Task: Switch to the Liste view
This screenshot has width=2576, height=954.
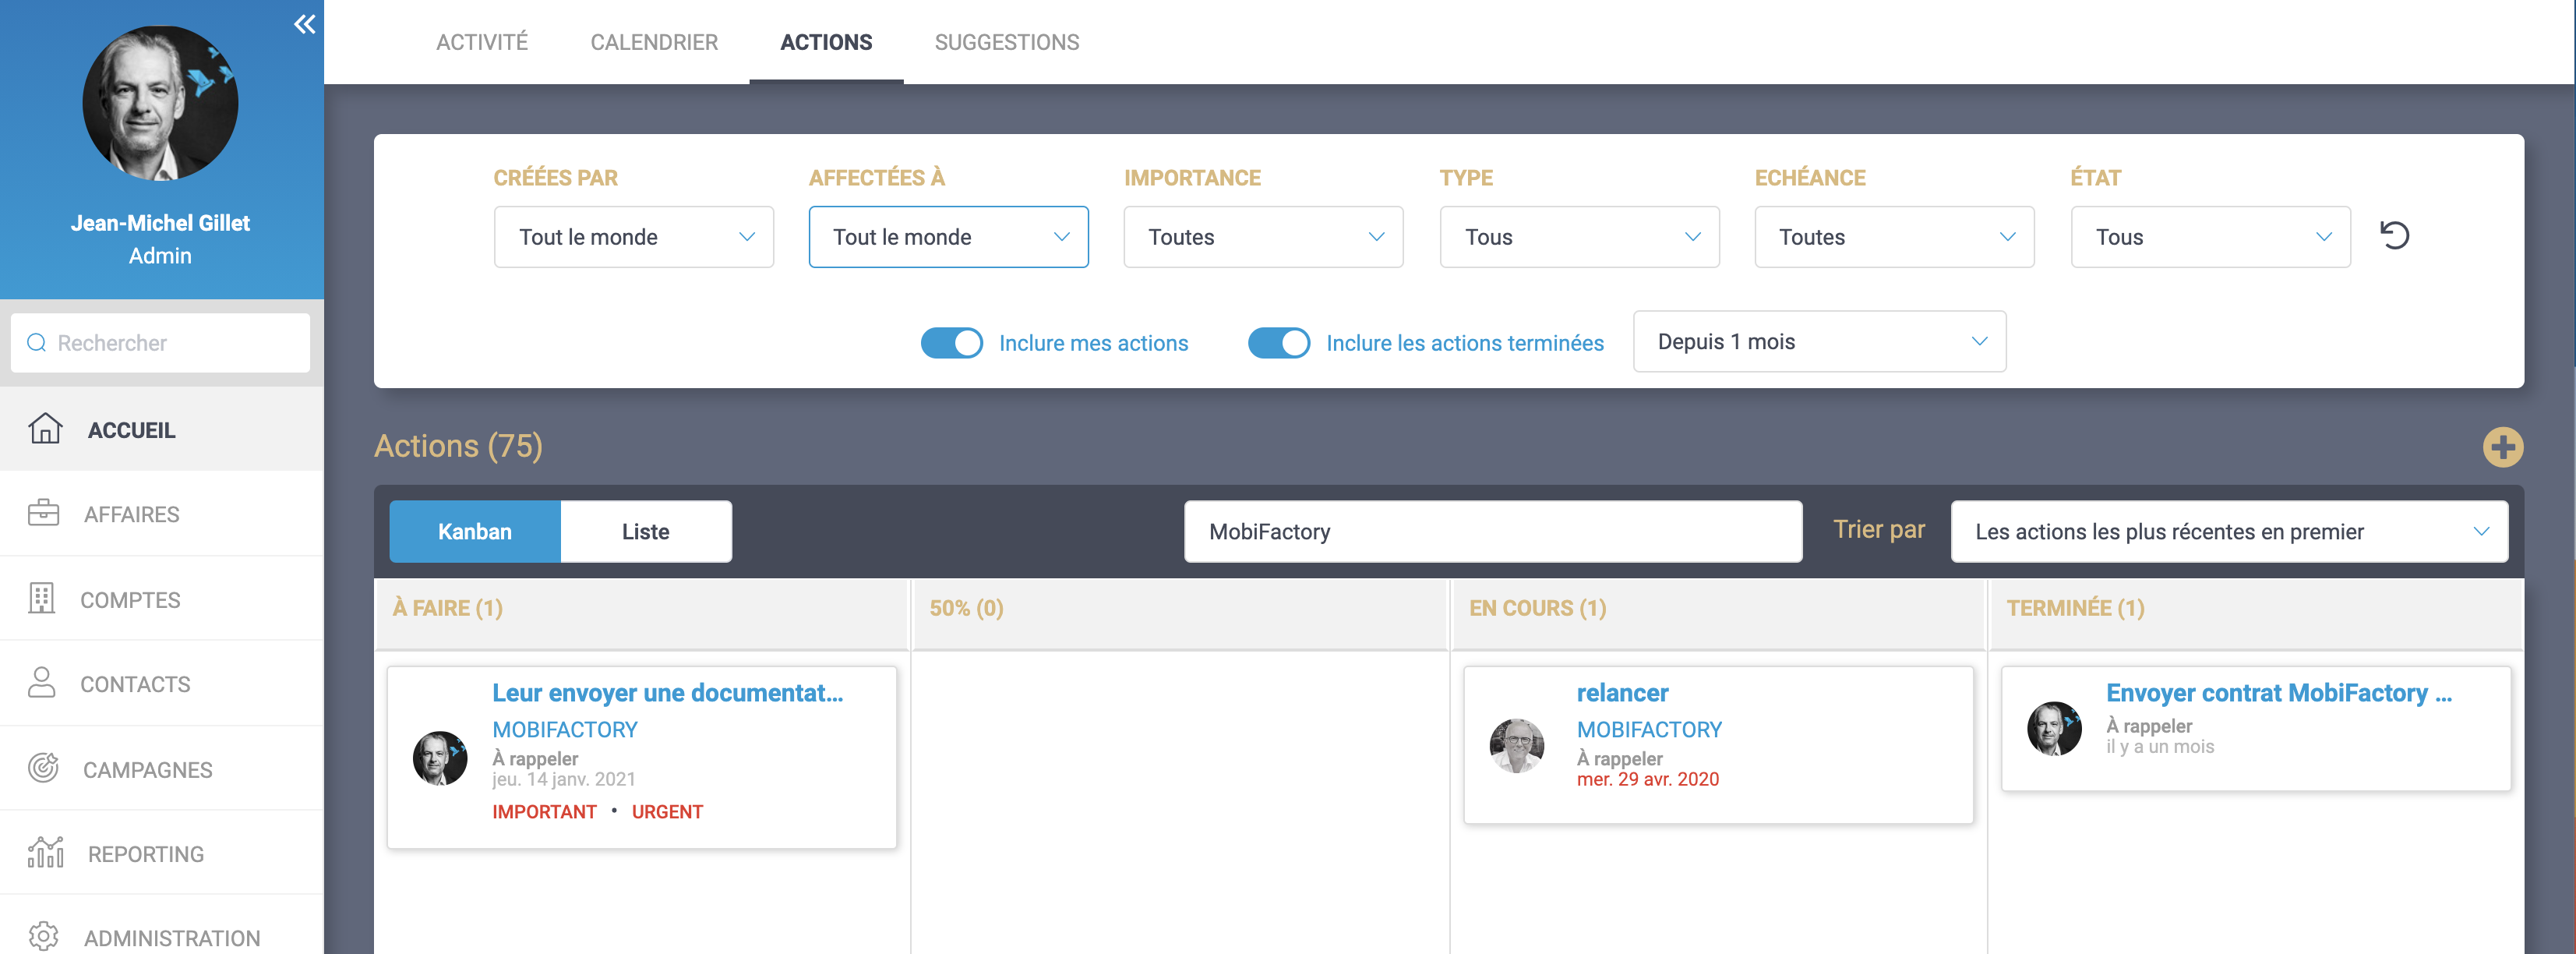Action: pos(645,532)
